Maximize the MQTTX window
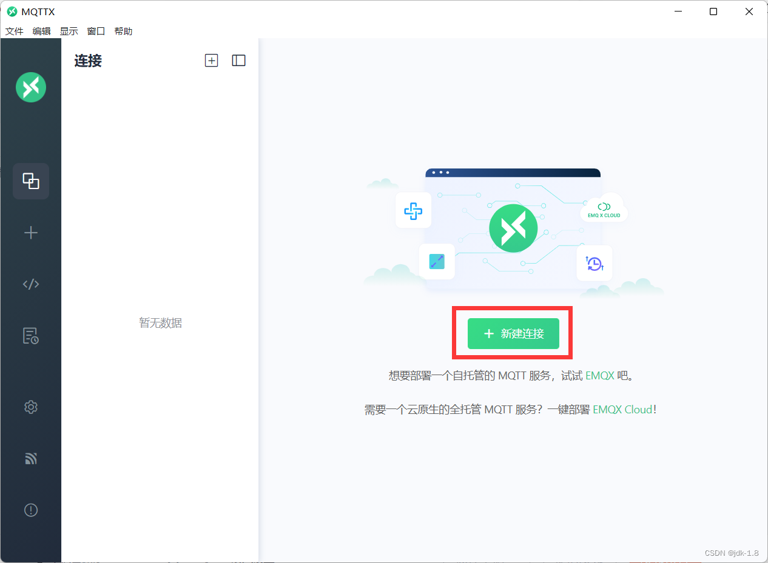The image size is (768, 563). coord(713,12)
